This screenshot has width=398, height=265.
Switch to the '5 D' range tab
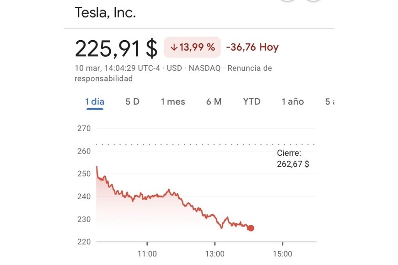(132, 101)
